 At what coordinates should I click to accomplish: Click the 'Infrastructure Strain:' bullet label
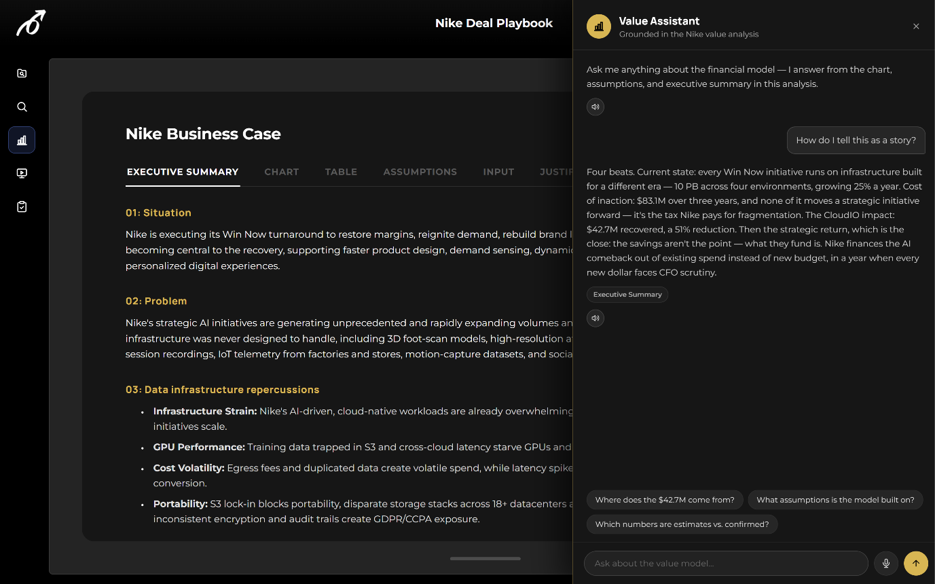tap(205, 411)
